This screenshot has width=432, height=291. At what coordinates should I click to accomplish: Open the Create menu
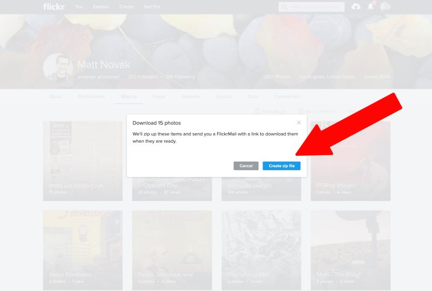(126, 6)
